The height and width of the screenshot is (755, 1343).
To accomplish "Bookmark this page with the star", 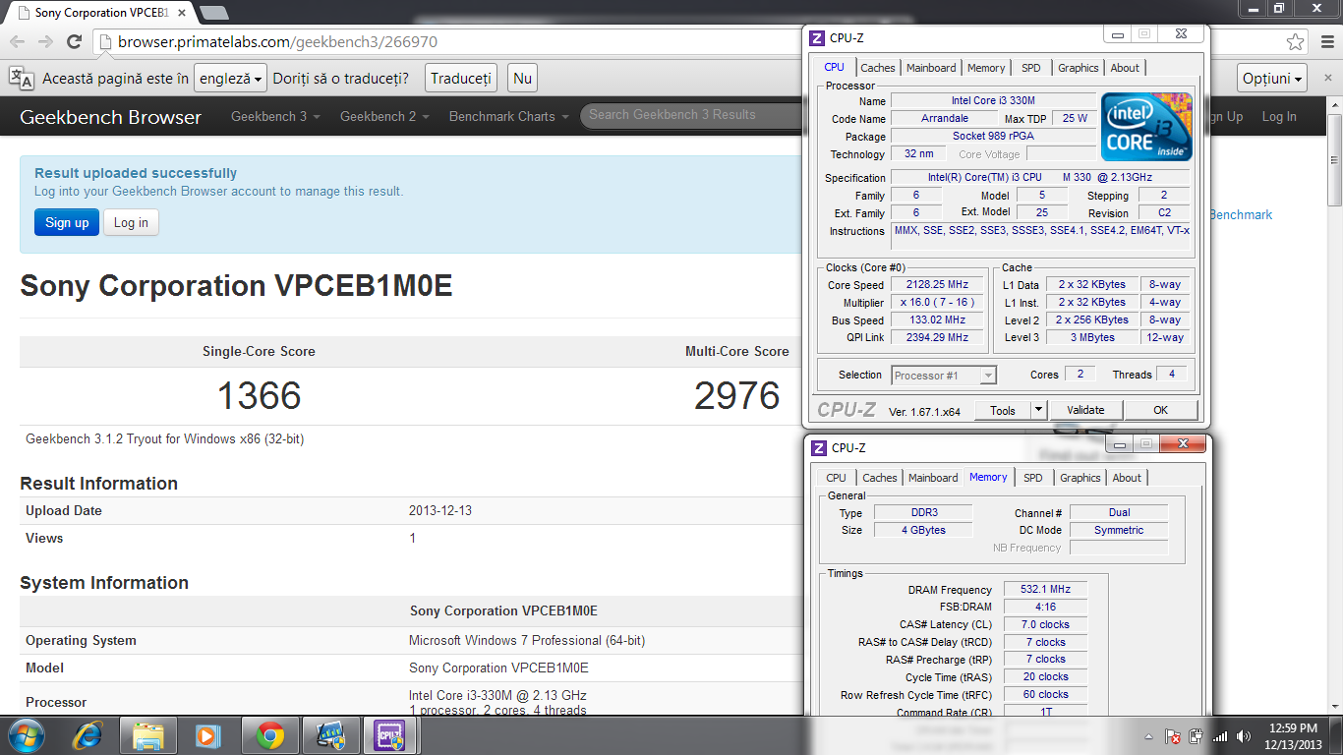I will click(1296, 42).
